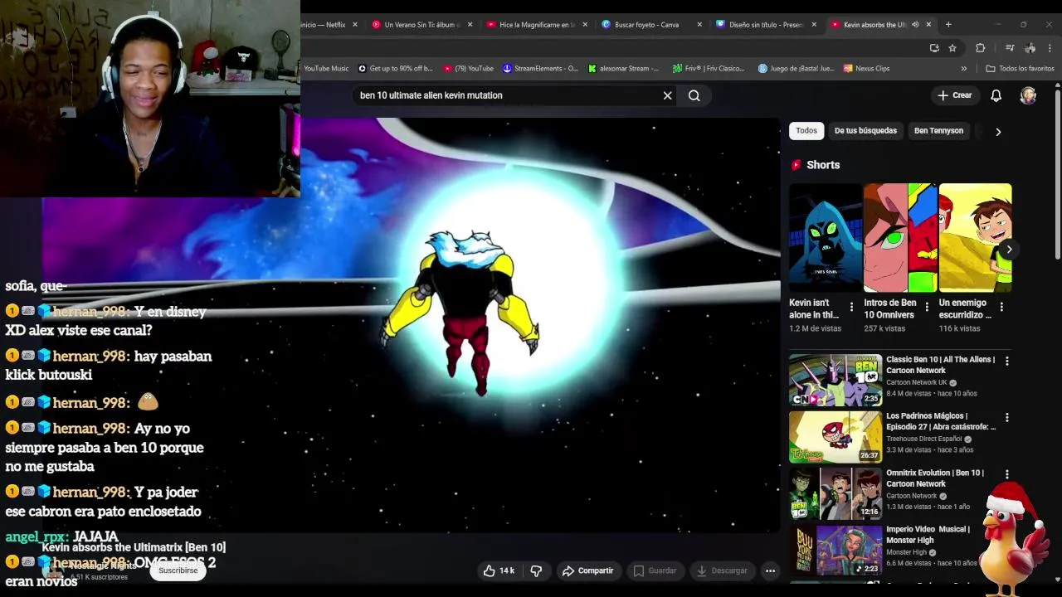This screenshot has height=597, width=1062.
Task: Open the alexomar Stream bookmark
Action: pyautogui.click(x=623, y=69)
